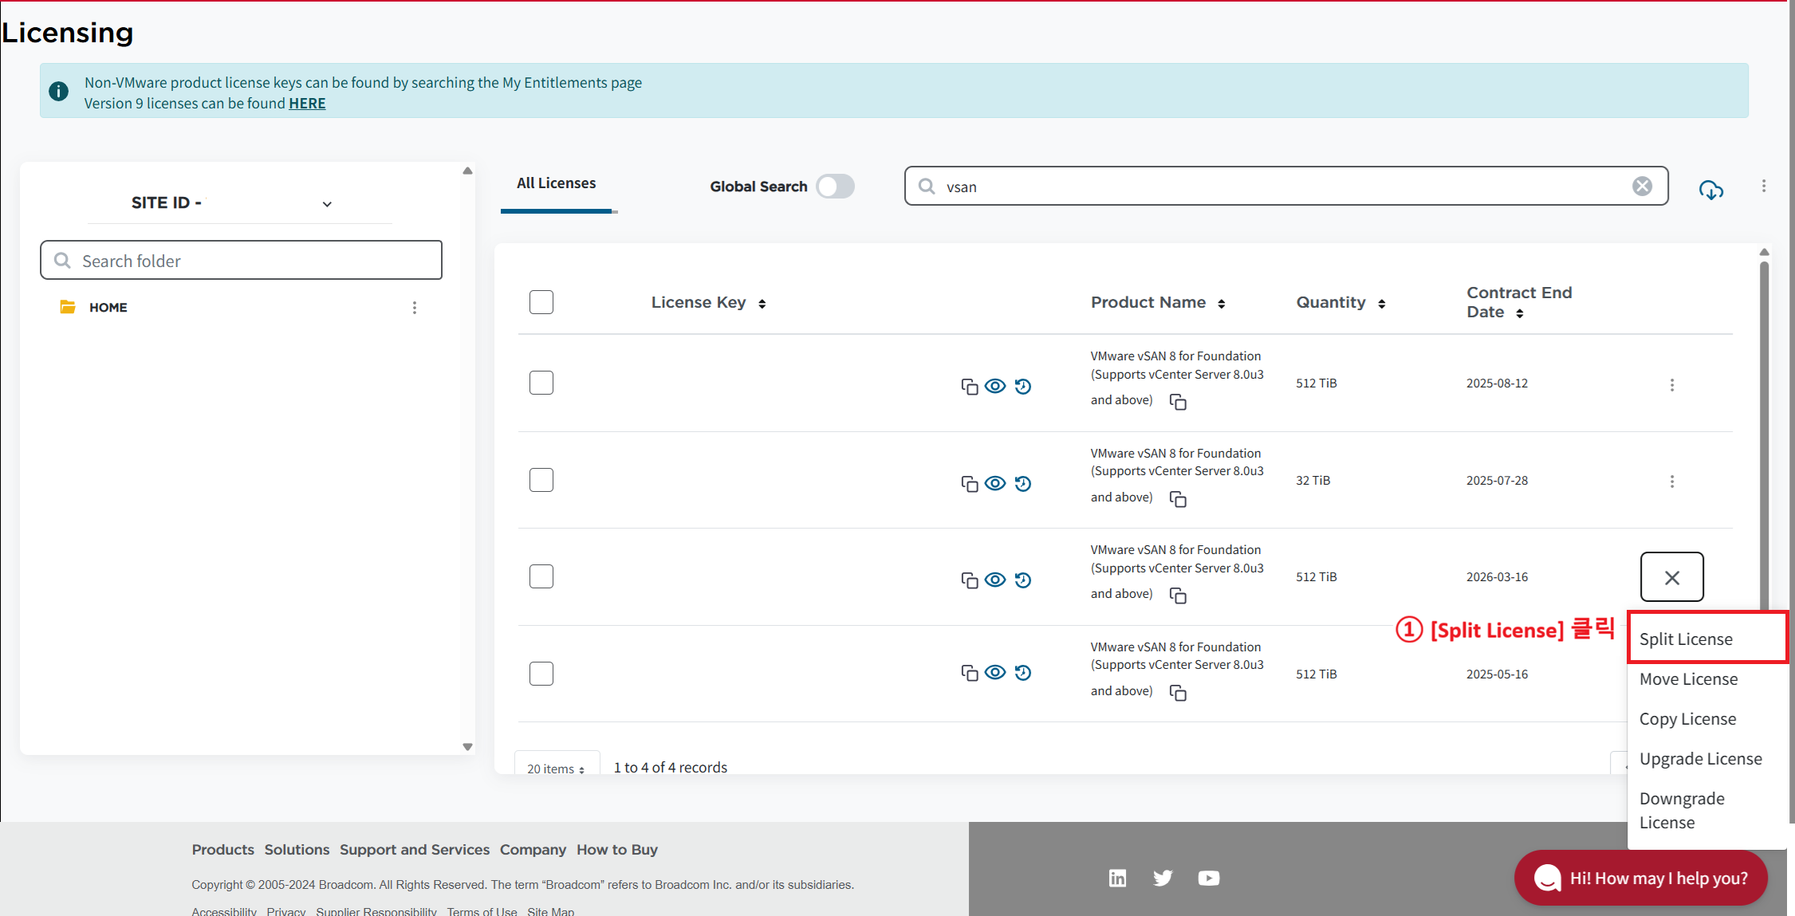The image size is (1795, 916).
Task: Click the YouTube icon in footer
Action: click(1208, 879)
